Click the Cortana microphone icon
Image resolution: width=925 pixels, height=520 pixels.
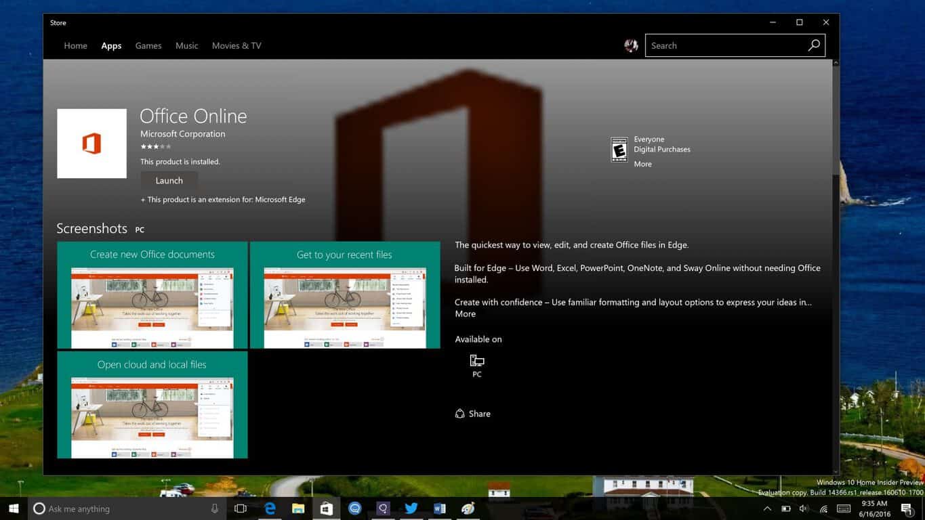pyautogui.click(x=215, y=508)
